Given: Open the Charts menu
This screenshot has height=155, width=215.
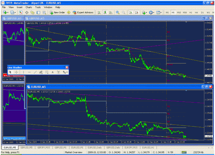Looking at the screenshot, I should pyautogui.click(x=29, y=7).
